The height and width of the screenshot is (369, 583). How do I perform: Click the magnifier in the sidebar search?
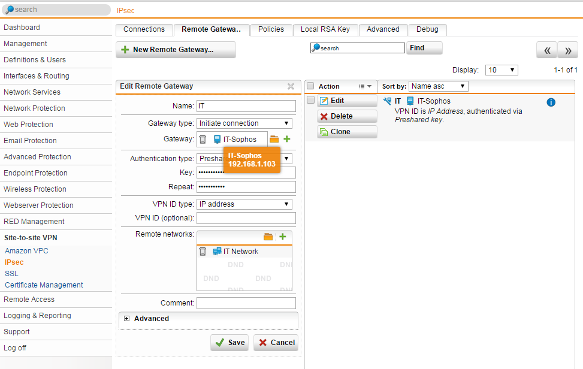click(10, 10)
